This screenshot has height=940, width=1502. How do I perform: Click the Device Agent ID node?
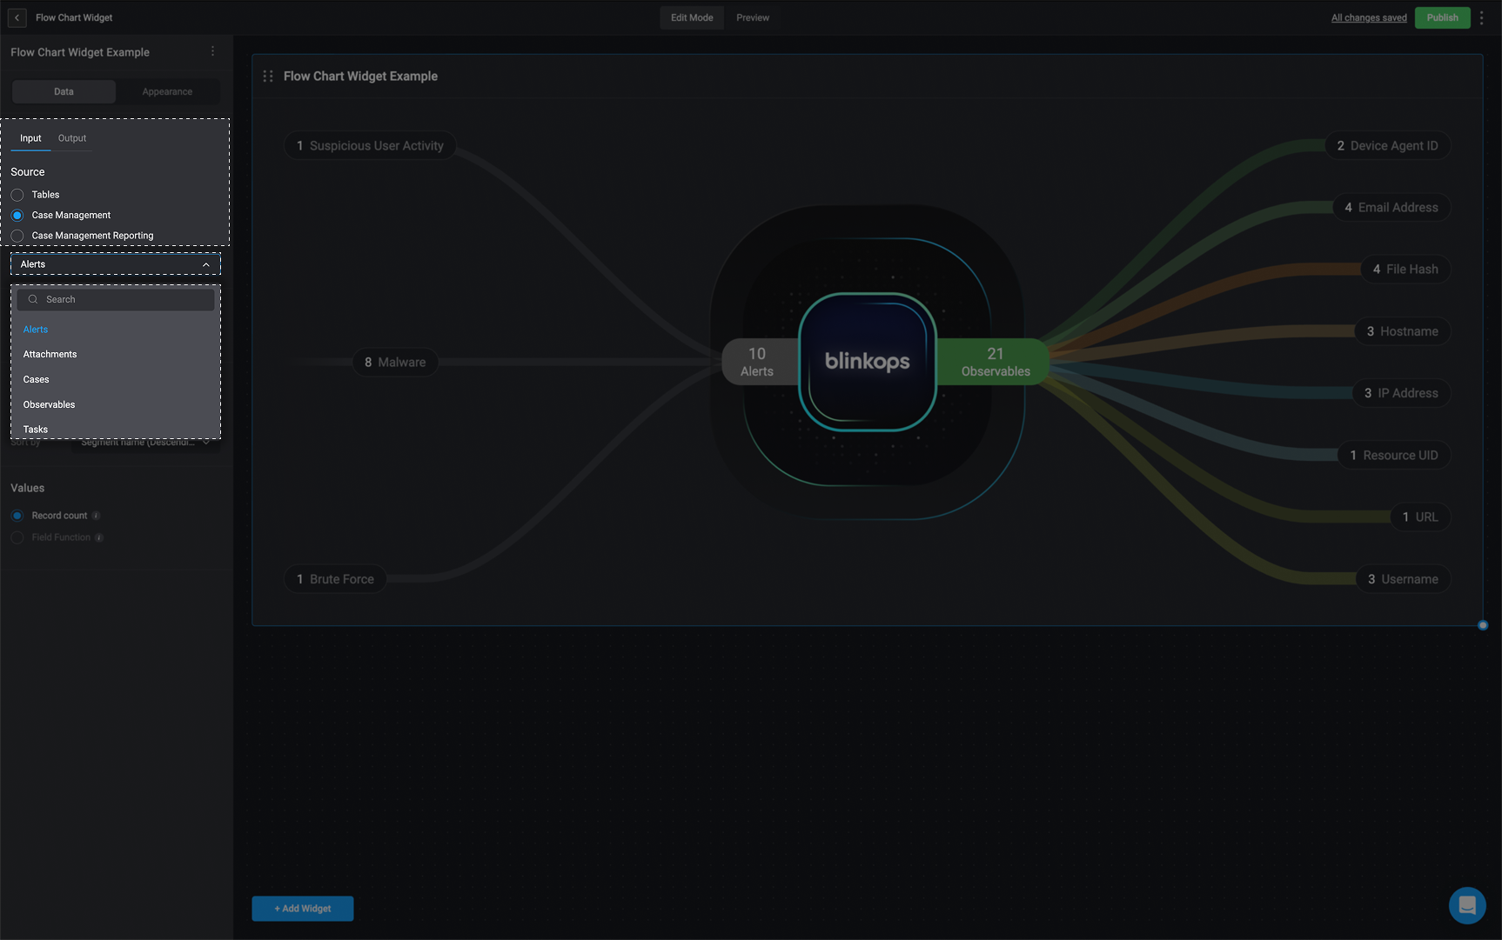point(1388,145)
